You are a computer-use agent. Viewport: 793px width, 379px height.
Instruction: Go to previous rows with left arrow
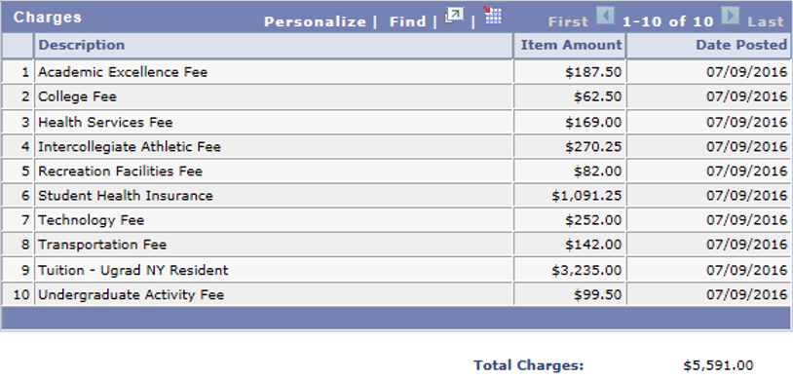coord(605,16)
